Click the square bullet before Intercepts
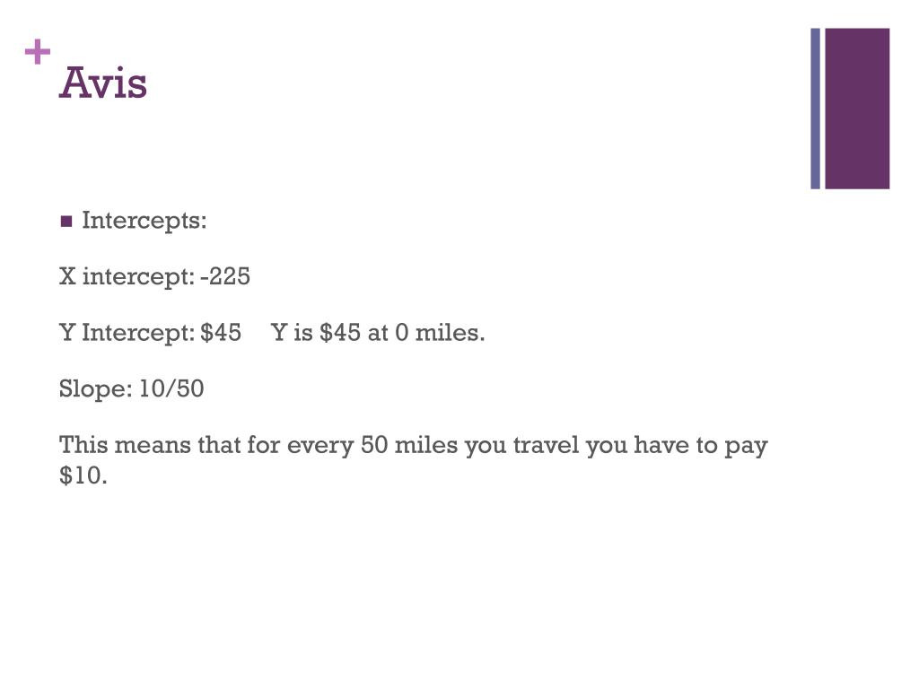Image resolution: width=919 pixels, height=689 pixels. click(x=66, y=222)
